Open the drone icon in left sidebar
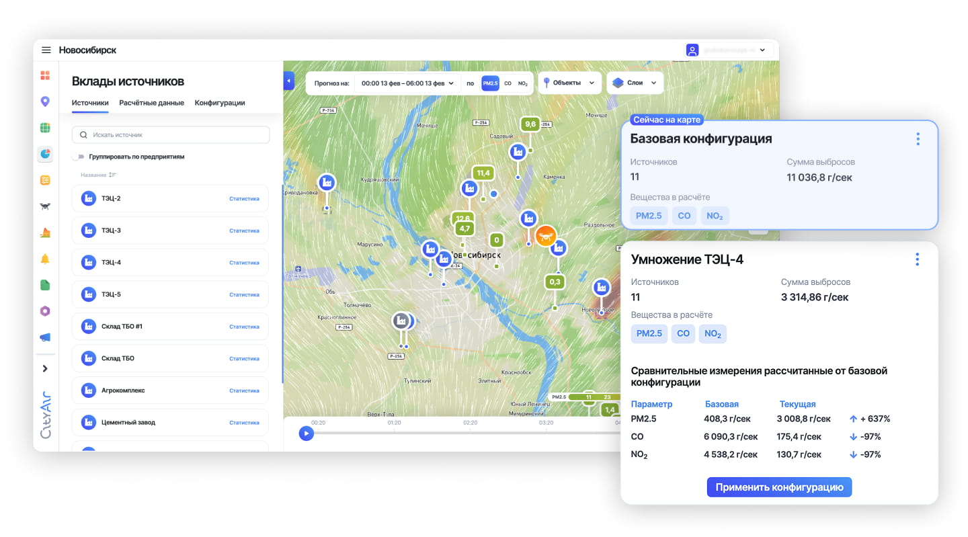The height and width of the screenshot is (537, 968). coord(45,206)
